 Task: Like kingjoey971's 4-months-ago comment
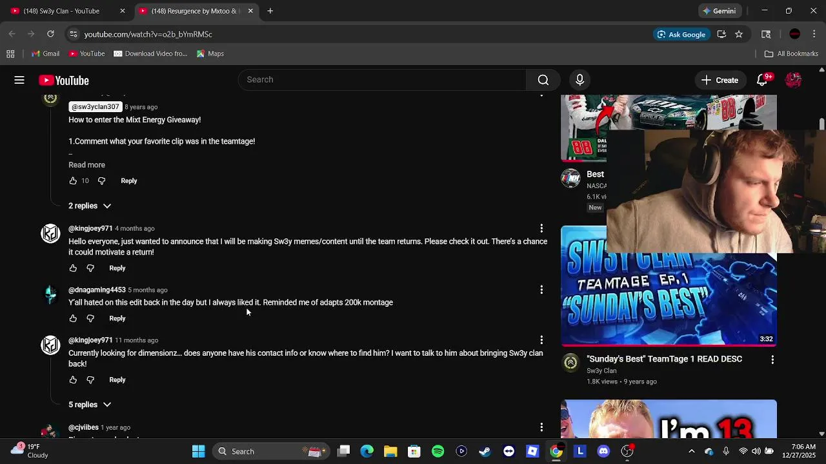point(73,268)
